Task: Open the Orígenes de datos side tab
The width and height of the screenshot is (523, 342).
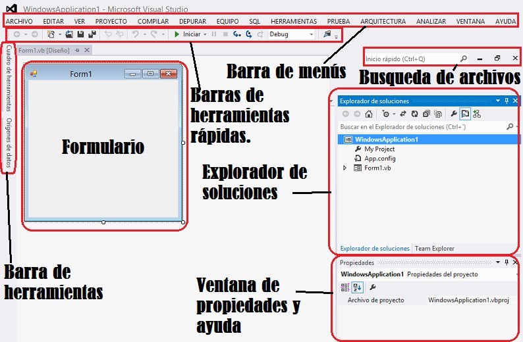Action: (x=9, y=143)
